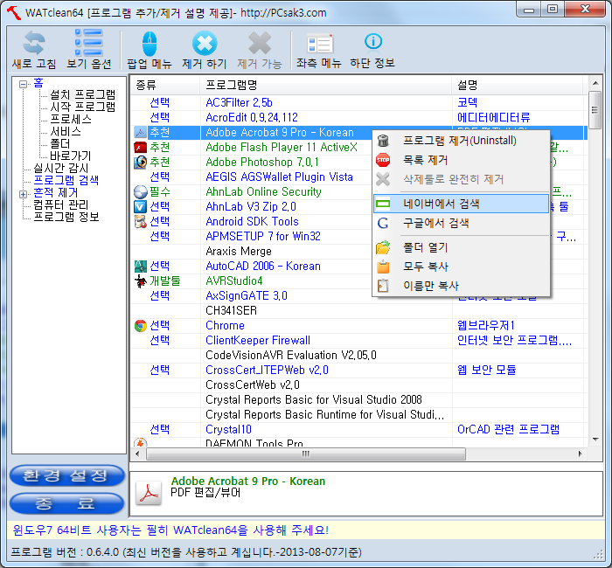Click the 팝업 메뉴 mouse icon
The height and width of the screenshot is (568, 612).
(x=150, y=44)
